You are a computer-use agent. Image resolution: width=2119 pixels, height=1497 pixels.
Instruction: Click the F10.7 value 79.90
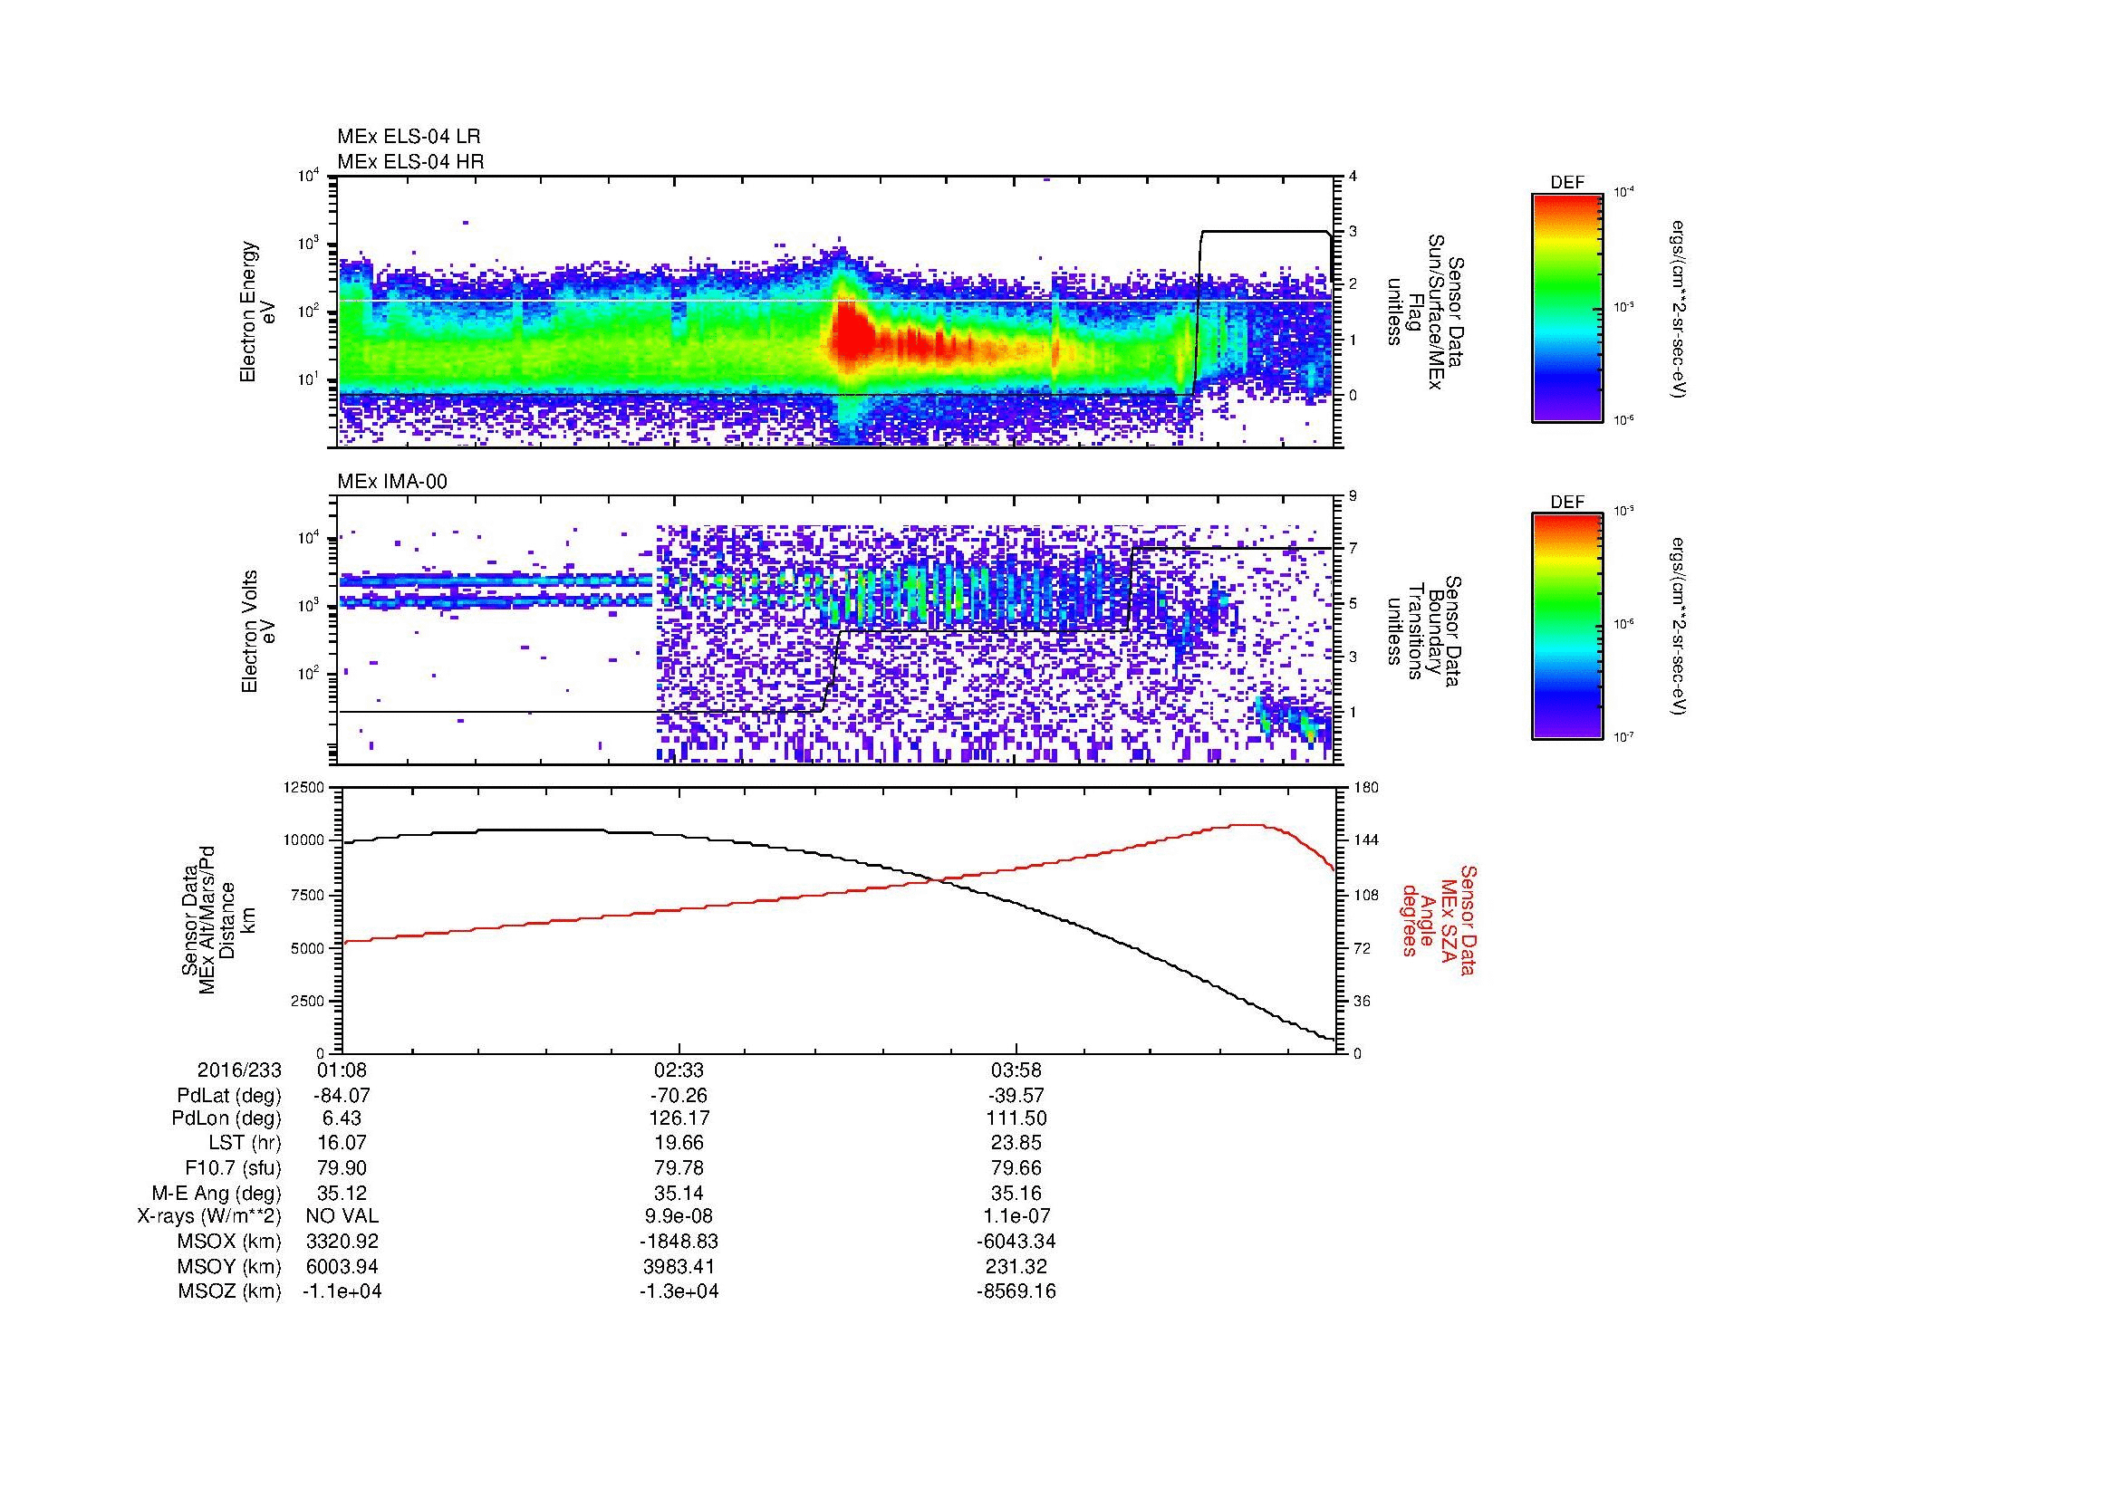pyautogui.click(x=342, y=1167)
